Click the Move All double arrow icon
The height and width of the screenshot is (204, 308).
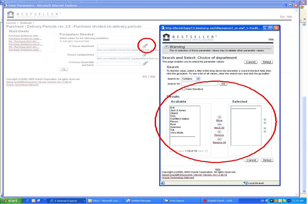coord(219,124)
